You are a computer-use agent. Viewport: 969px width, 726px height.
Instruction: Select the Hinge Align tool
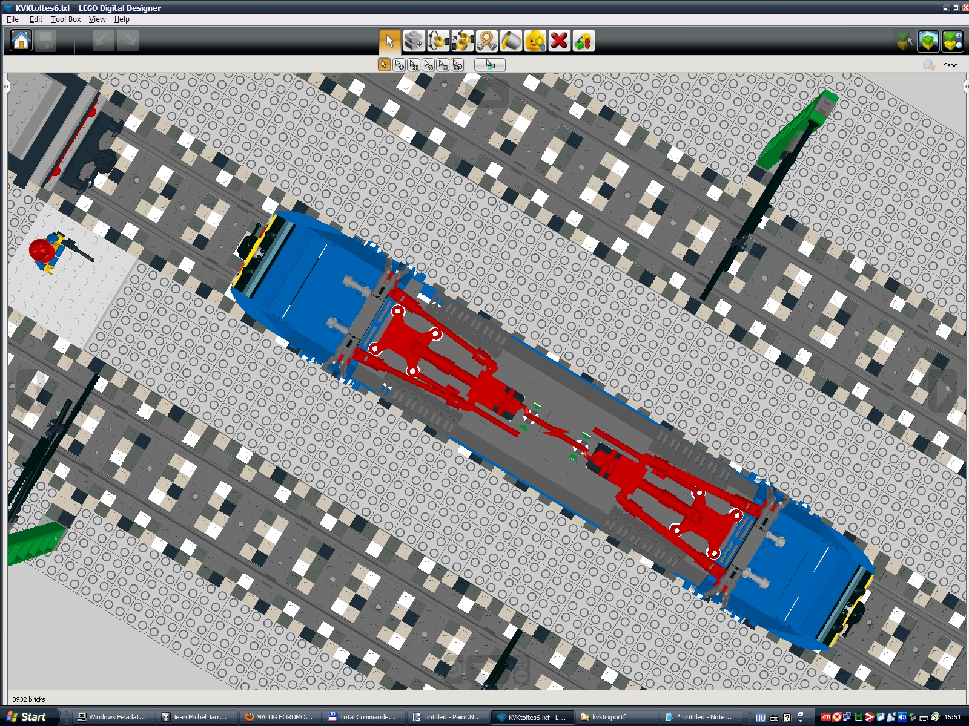[463, 41]
